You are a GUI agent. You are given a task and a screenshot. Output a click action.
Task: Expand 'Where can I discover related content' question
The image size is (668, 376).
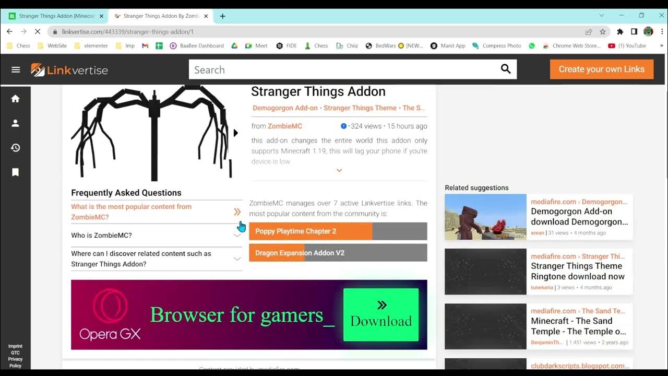tap(157, 258)
